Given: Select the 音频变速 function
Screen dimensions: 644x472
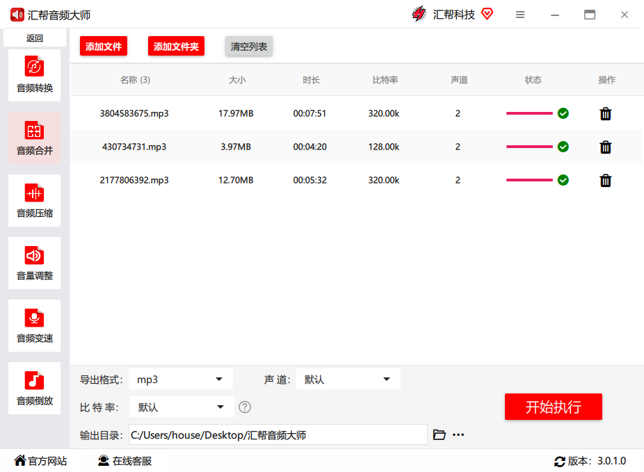Looking at the screenshot, I should coord(34,325).
